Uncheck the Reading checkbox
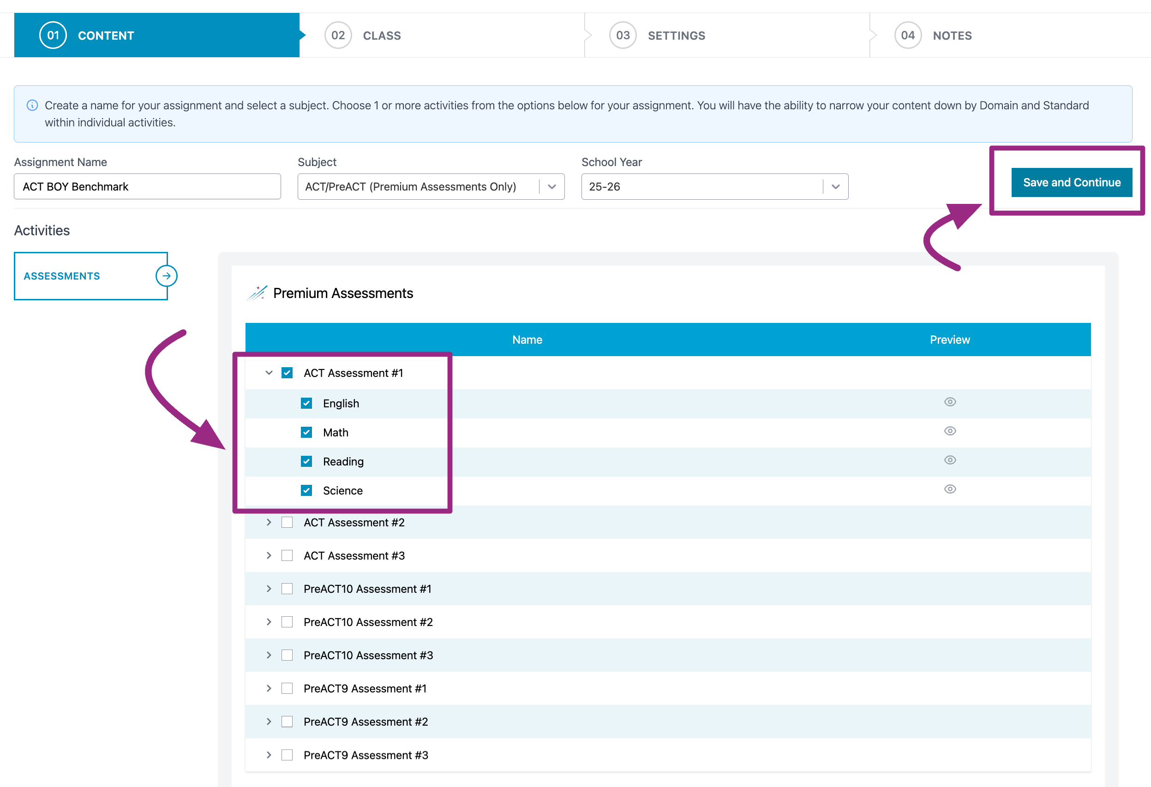This screenshot has height=787, width=1151. (306, 461)
